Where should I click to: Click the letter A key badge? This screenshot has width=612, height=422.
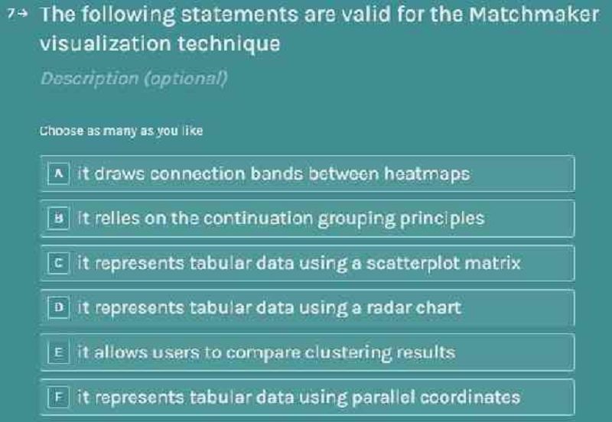click(x=59, y=174)
